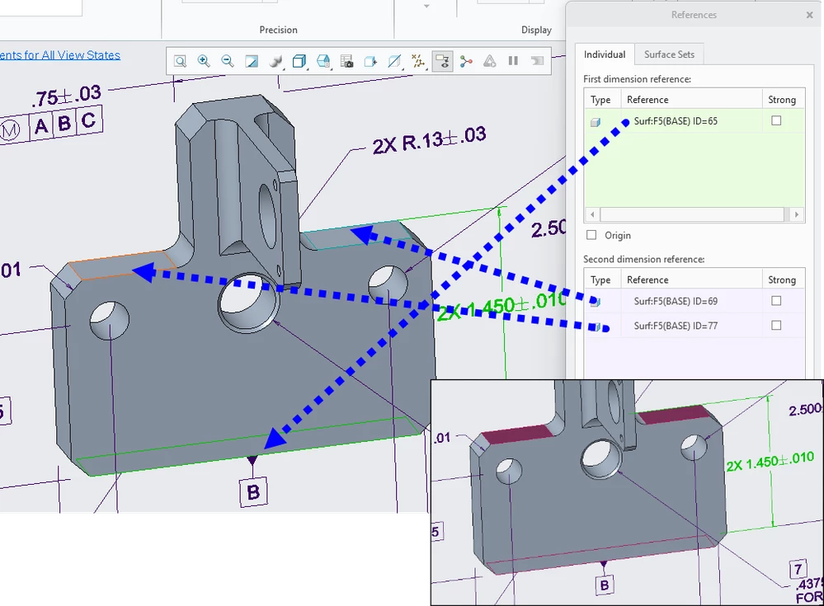Image resolution: width=824 pixels, height=606 pixels.
Task: Close the References dialog
Action: pyautogui.click(x=809, y=15)
